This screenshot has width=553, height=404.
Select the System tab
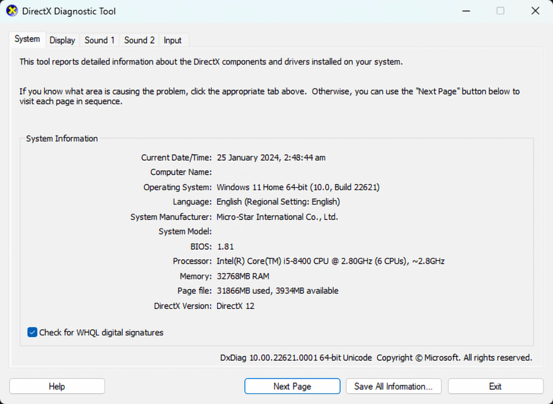(27, 39)
